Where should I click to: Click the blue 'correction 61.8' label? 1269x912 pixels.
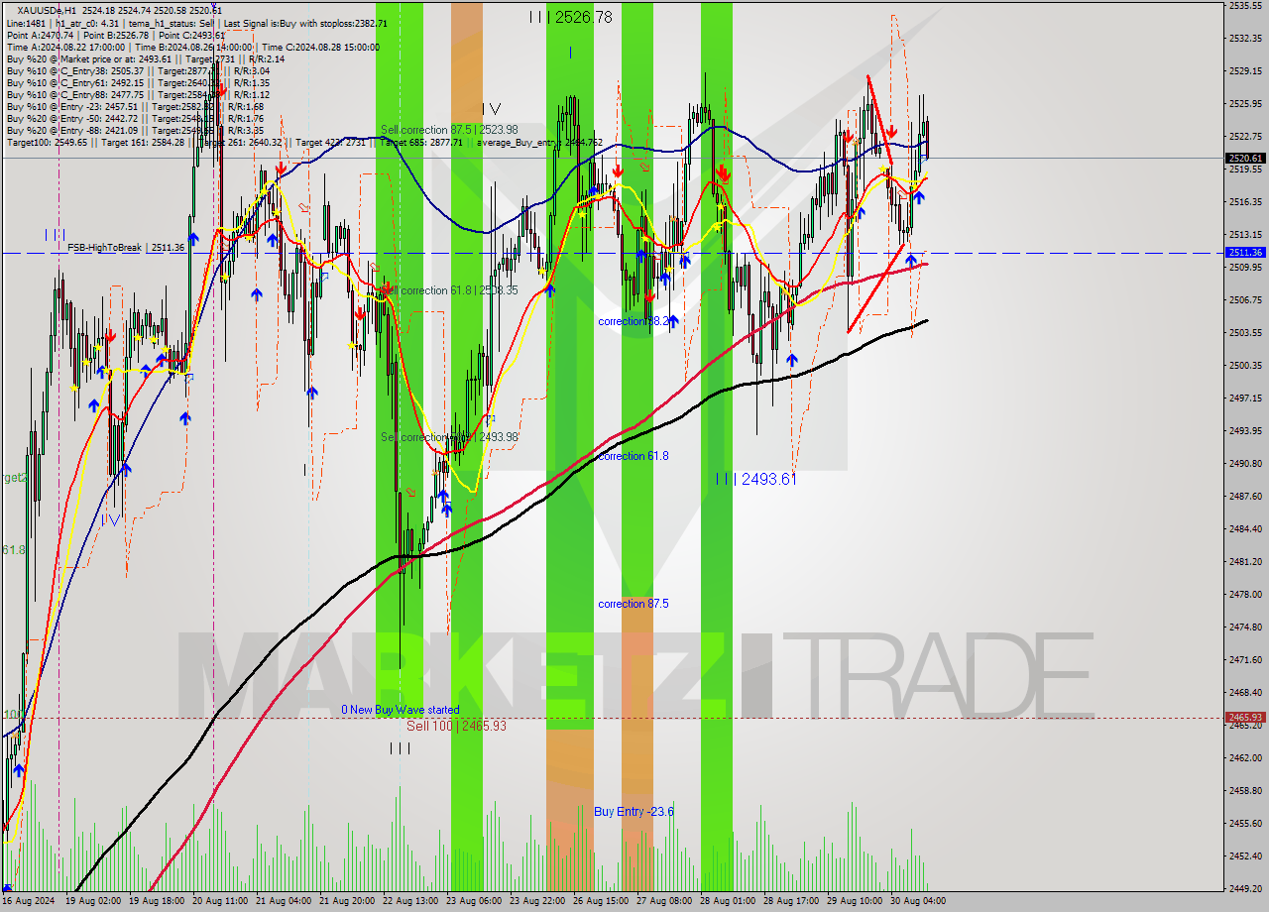pyautogui.click(x=633, y=456)
